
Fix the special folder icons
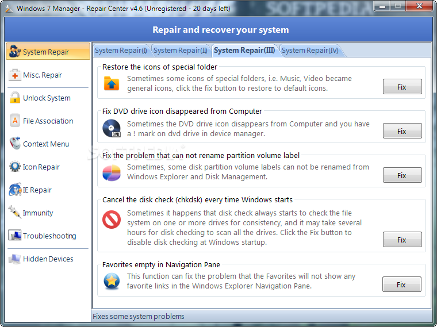coord(402,87)
